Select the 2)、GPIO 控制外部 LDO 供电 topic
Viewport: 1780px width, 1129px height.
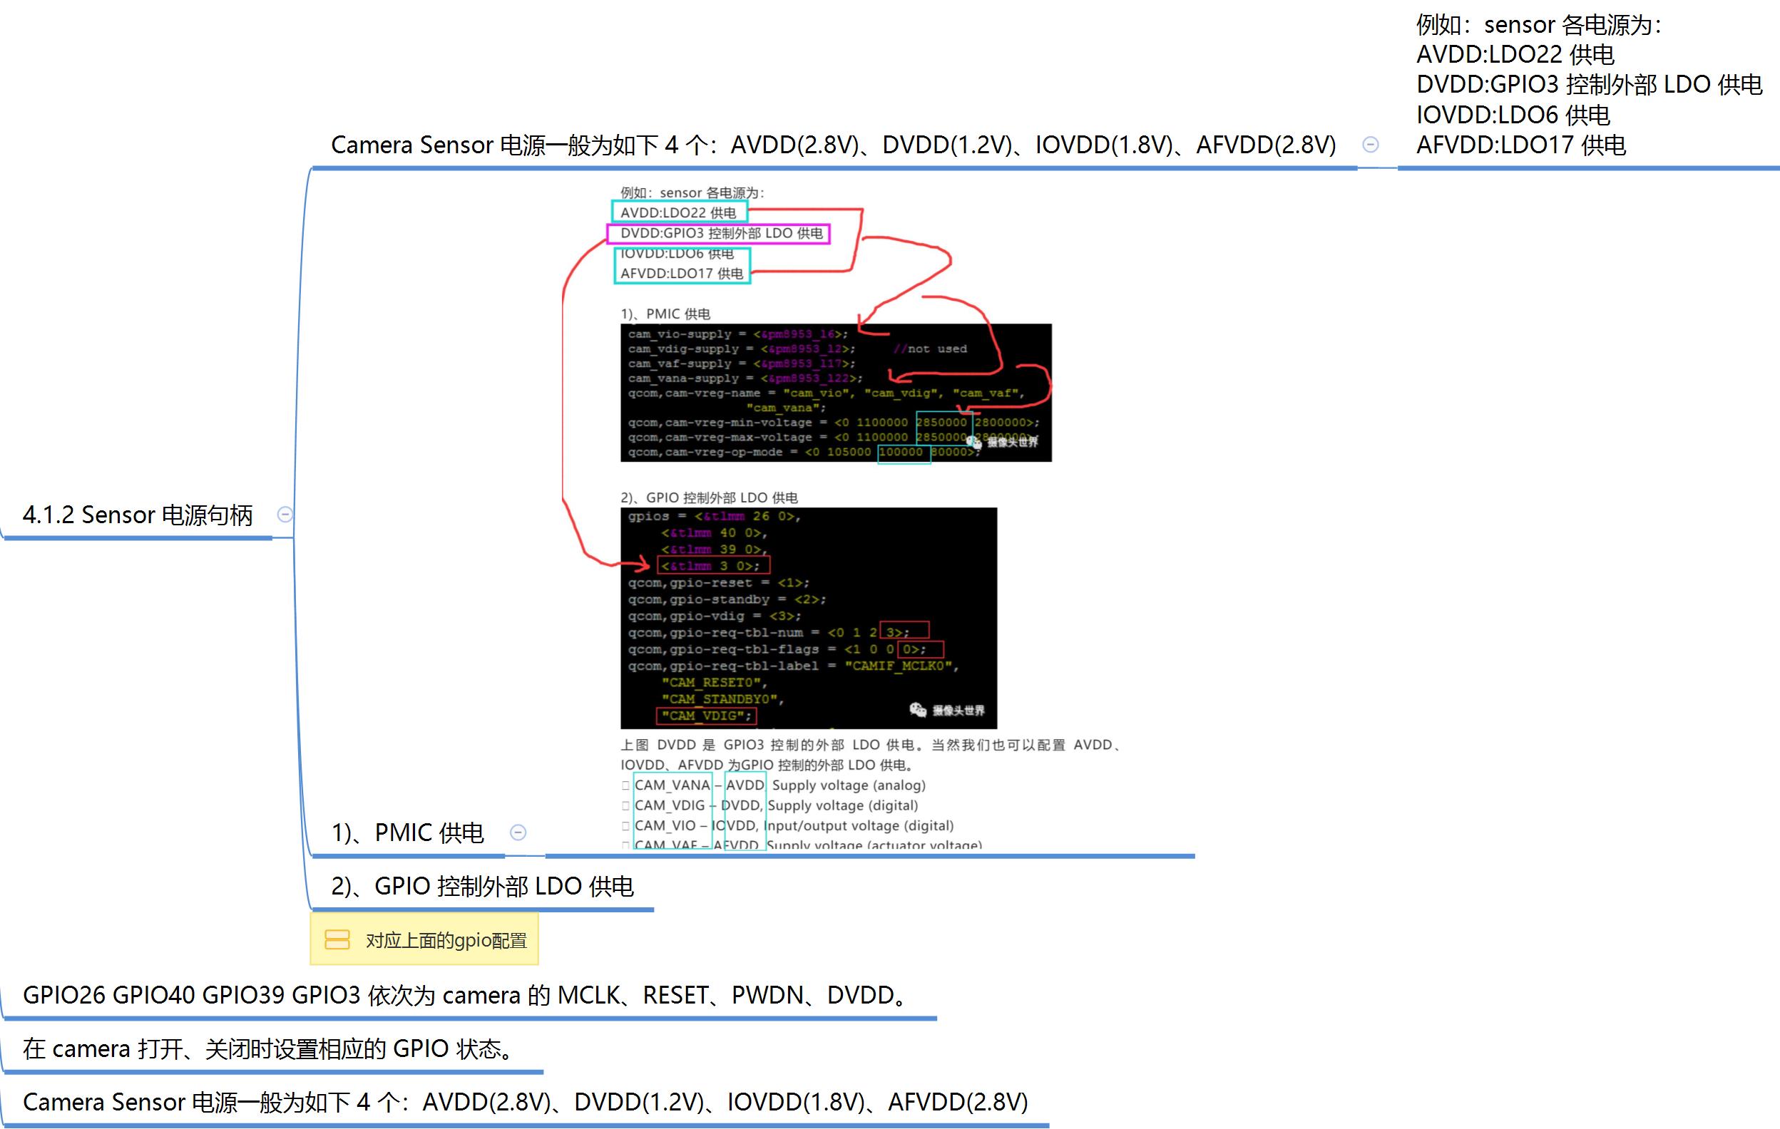point(482,886)
